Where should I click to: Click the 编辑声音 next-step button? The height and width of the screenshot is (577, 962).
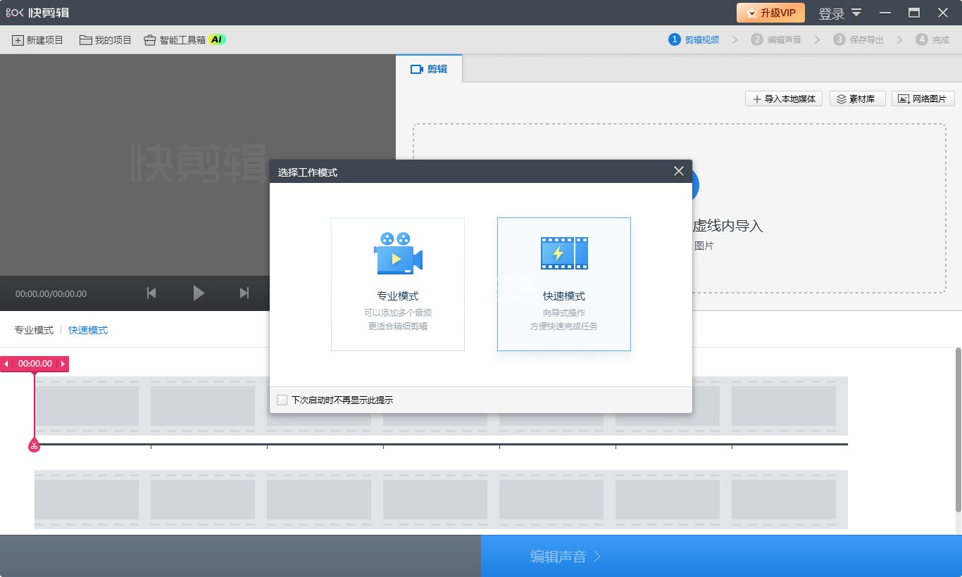(x=721, y=556)
